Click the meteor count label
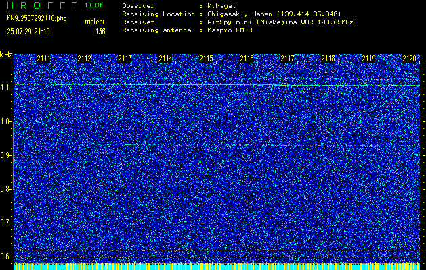 pyautogui.click(x=95, y=22)
